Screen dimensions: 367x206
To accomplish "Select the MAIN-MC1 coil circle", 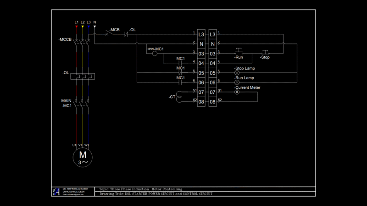I will [x=155, y=54].
